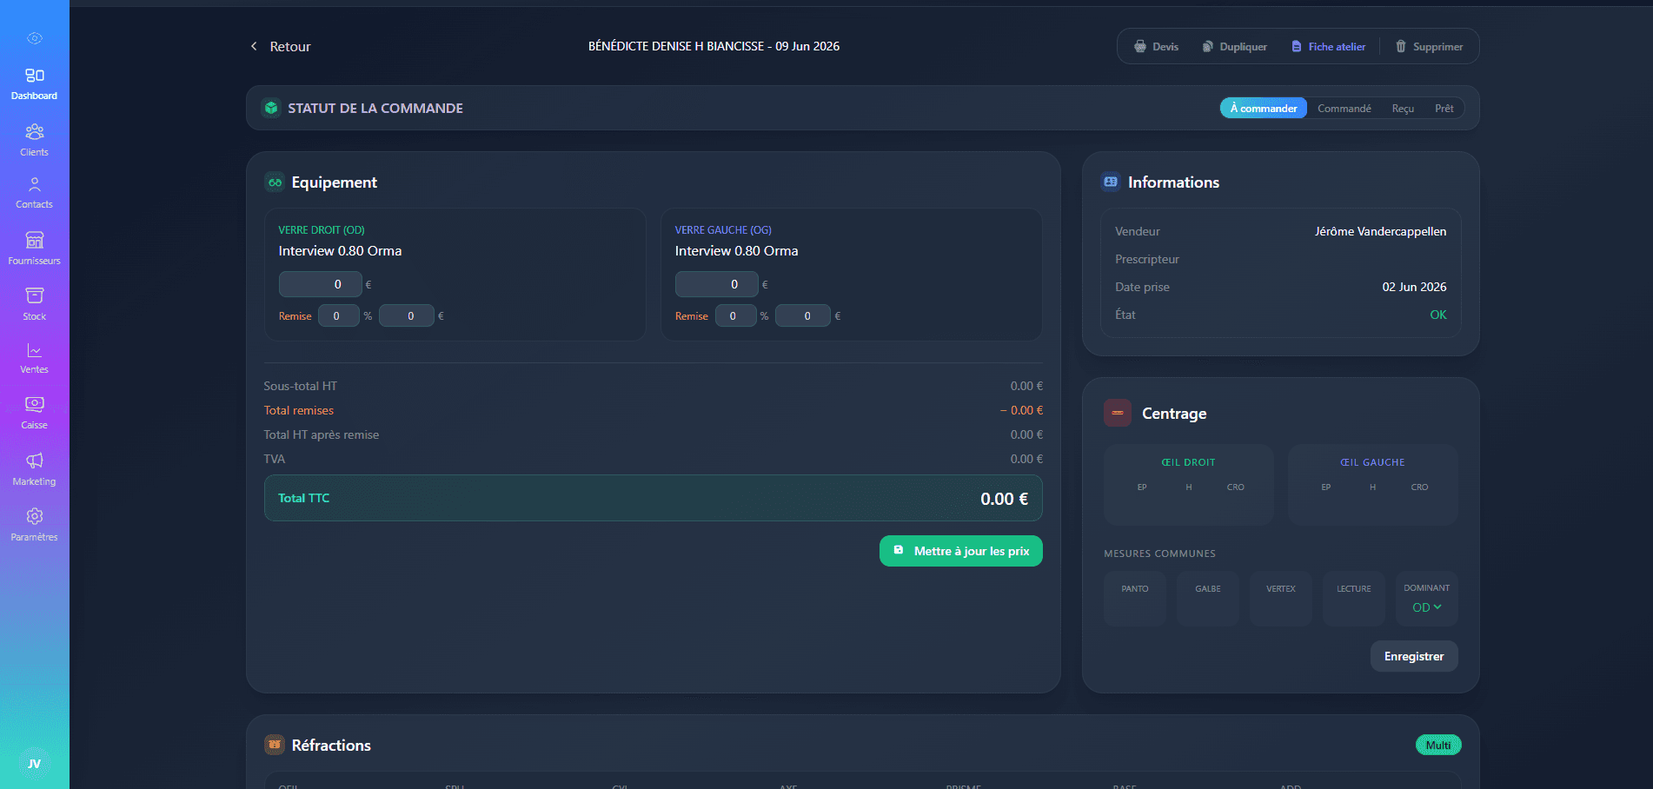1653x789 pixels.
Task: Edit the Verre Droit remise euro field
Action: pos(406,315)
